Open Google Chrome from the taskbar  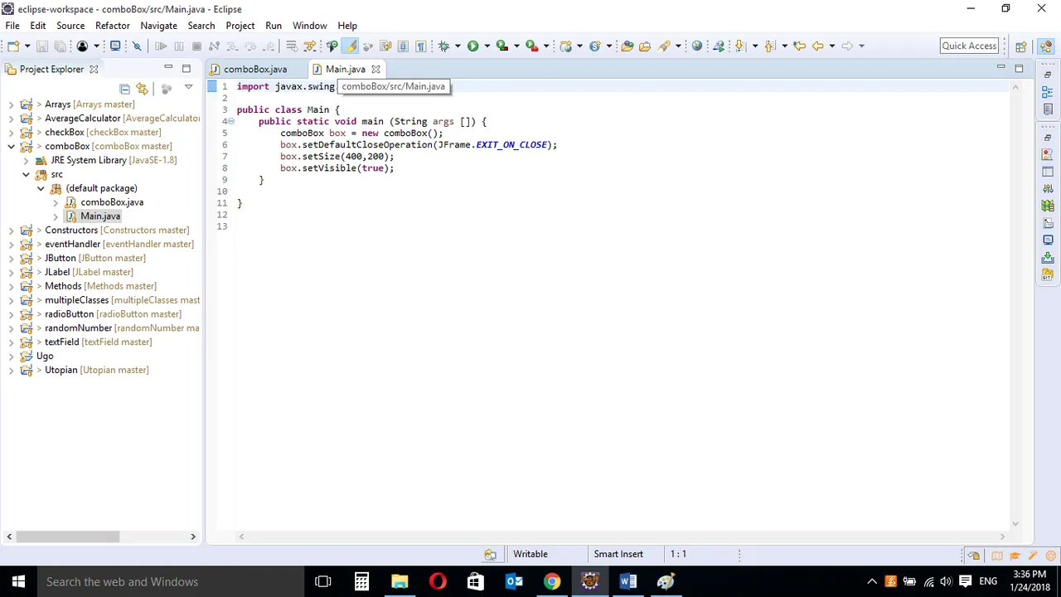coord(551,581)
